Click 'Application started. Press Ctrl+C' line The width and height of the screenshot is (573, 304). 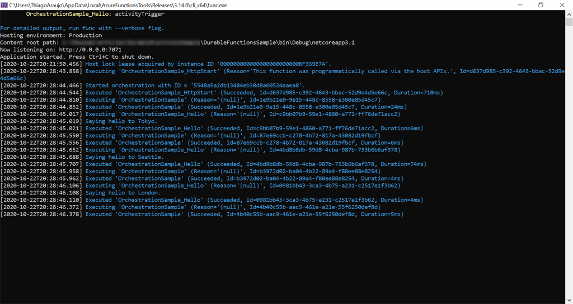click(x=77, y=57)
